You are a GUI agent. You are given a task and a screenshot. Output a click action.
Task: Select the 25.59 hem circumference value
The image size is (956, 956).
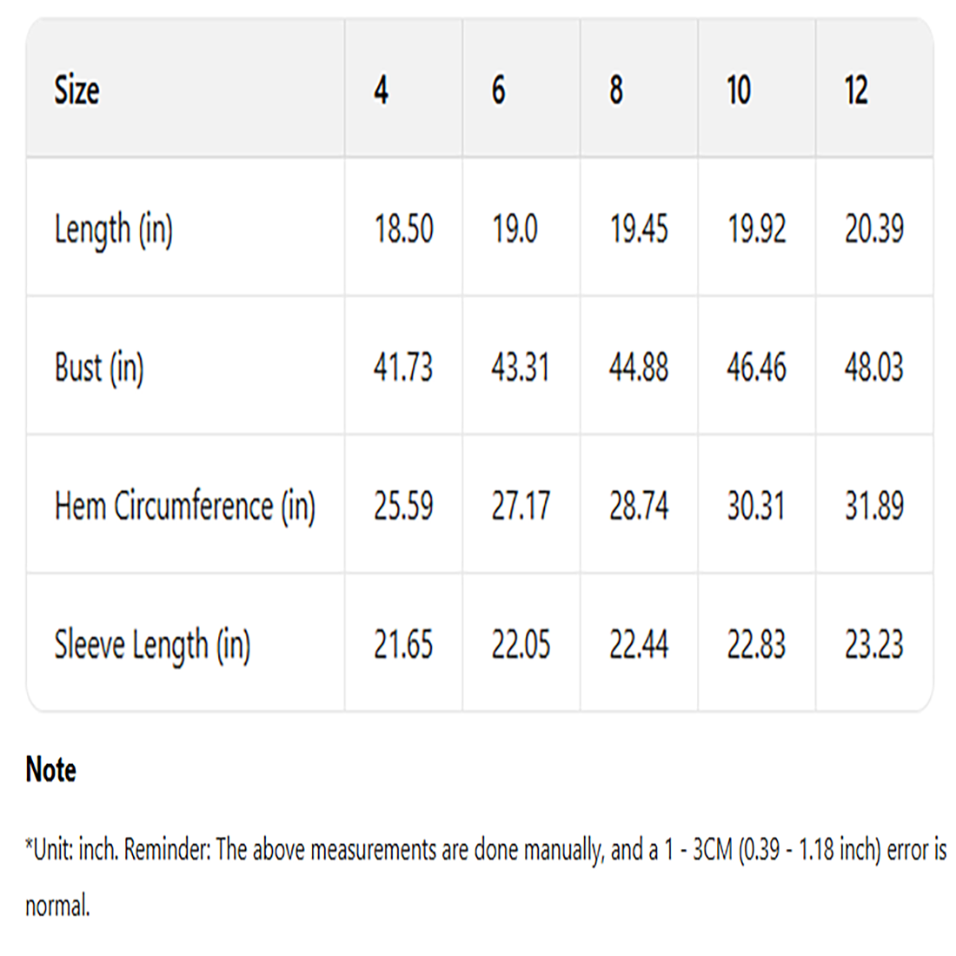(403, 506)
